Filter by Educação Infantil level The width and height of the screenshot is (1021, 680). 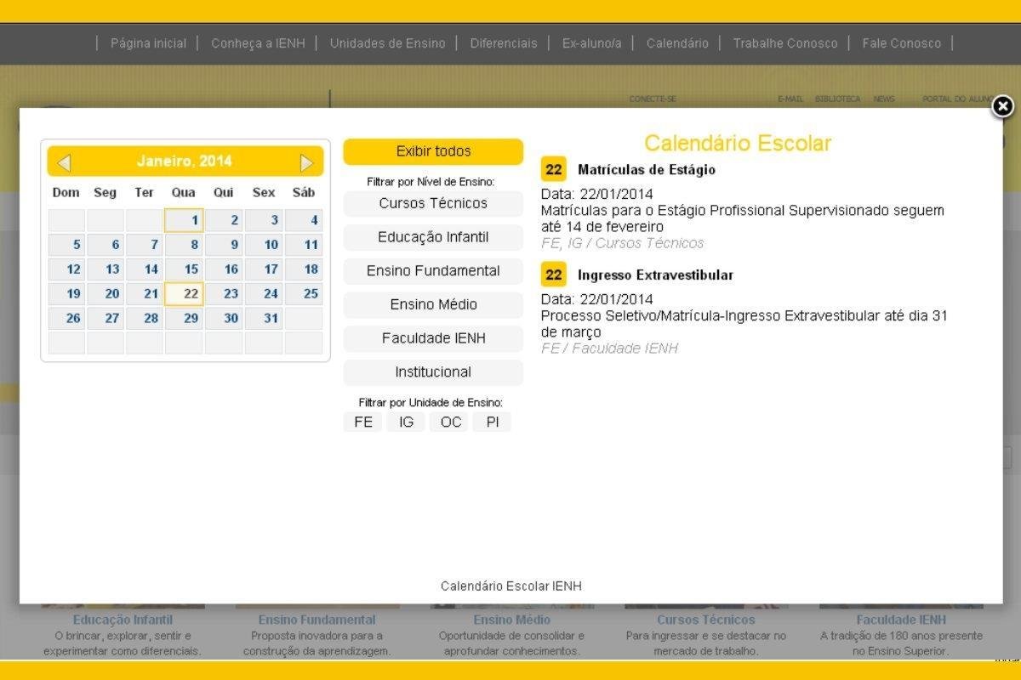[433, 237]
